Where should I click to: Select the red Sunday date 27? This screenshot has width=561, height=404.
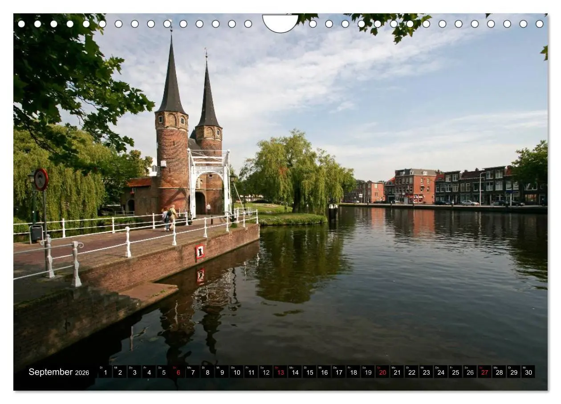click(484, 372)
